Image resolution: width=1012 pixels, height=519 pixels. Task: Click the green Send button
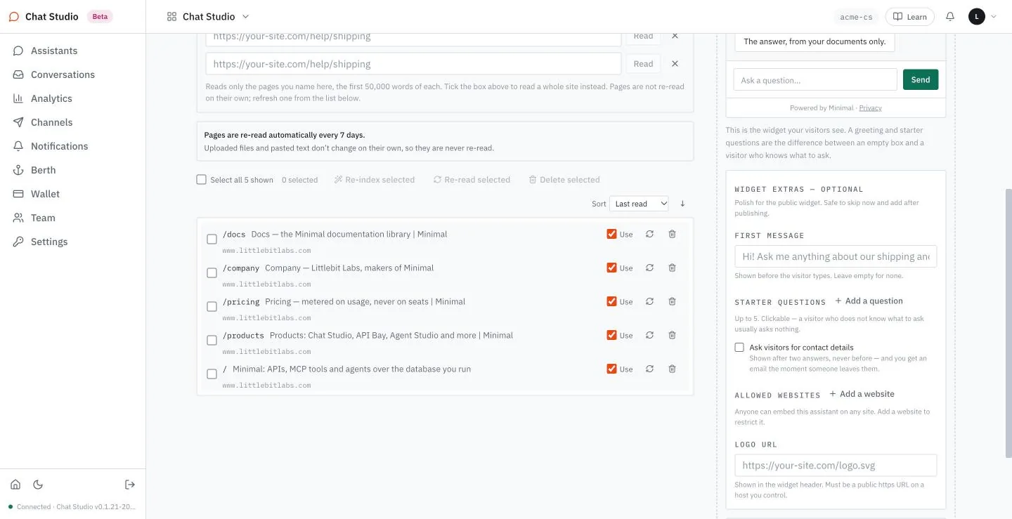tap(921, 79)
